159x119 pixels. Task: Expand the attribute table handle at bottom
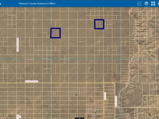coord(79,118)
